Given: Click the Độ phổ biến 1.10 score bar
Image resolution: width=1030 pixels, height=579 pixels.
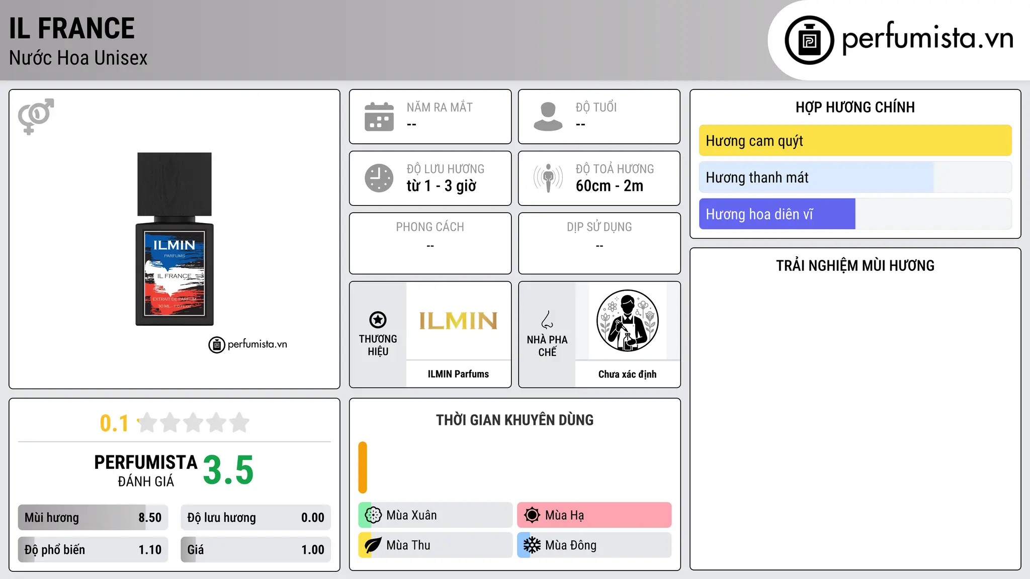Looking at the screenshot, I should click(93, 550).
